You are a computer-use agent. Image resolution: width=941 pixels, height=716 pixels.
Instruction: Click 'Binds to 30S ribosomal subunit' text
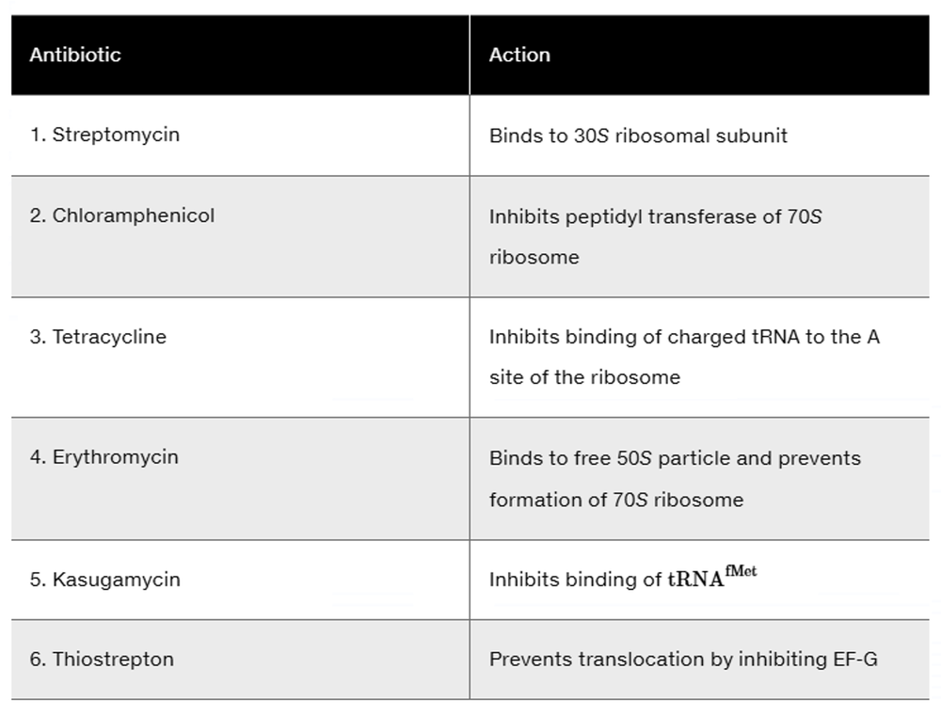638,135
